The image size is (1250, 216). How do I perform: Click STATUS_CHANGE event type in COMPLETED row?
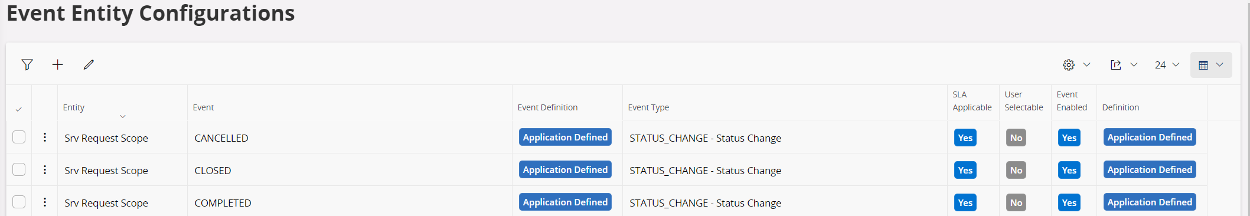705,203
